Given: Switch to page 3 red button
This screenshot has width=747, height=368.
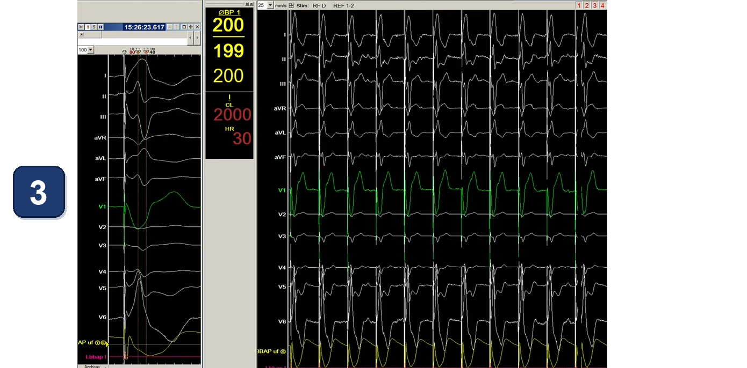Looking at the screenshot, I should point(595,5).
